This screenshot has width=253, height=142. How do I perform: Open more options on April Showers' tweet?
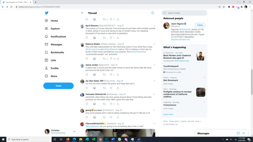point(154,26)
